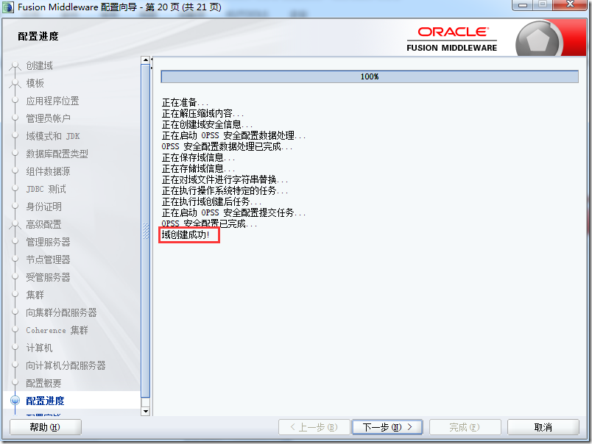Select the 管理服务器 step
Viewport: 592px width, 444px height.
pyautogui.click(x=48, y=242)
